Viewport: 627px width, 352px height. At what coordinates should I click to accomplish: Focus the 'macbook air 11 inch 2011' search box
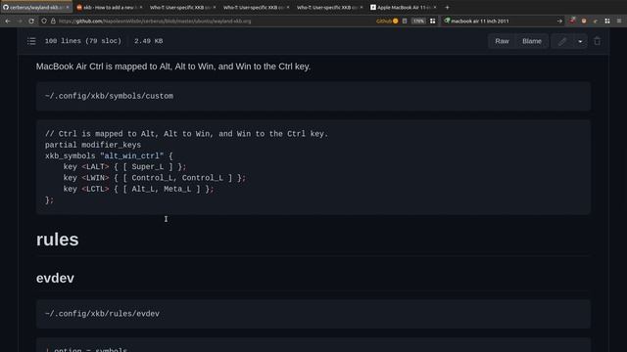502,21
